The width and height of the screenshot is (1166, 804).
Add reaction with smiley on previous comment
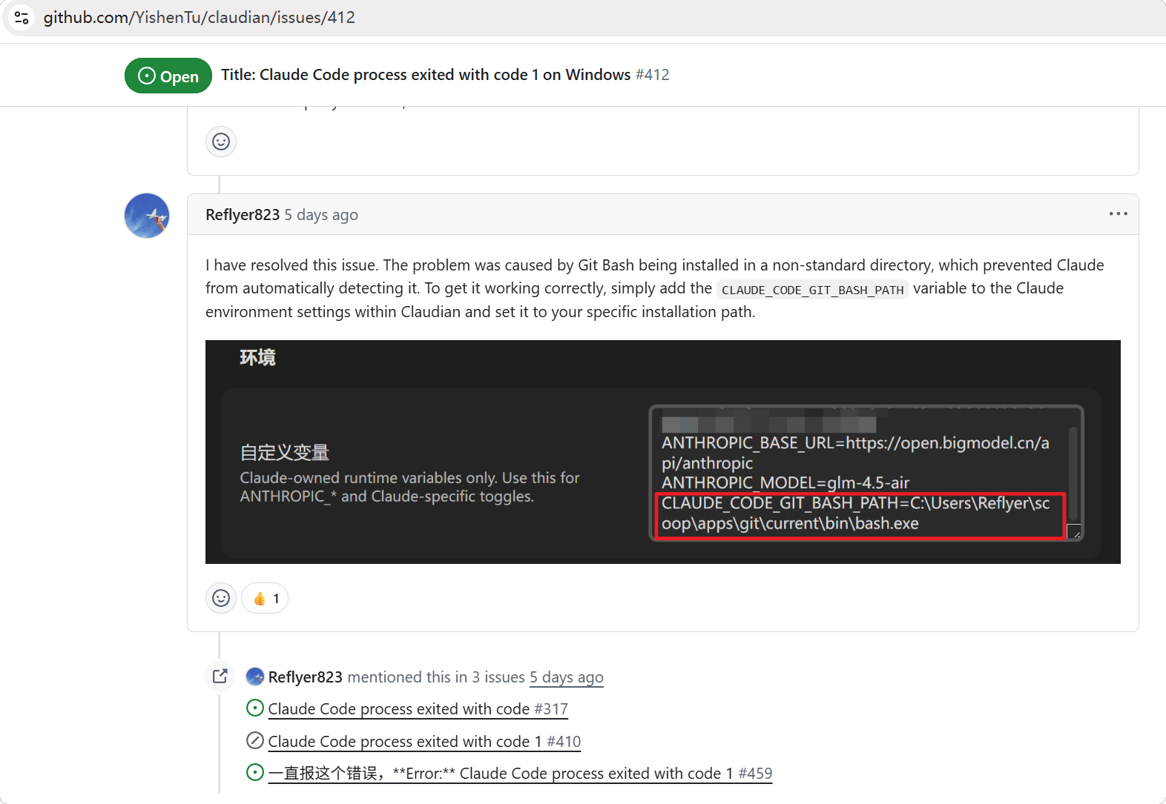pyautogui.click(x=221, y=142)
